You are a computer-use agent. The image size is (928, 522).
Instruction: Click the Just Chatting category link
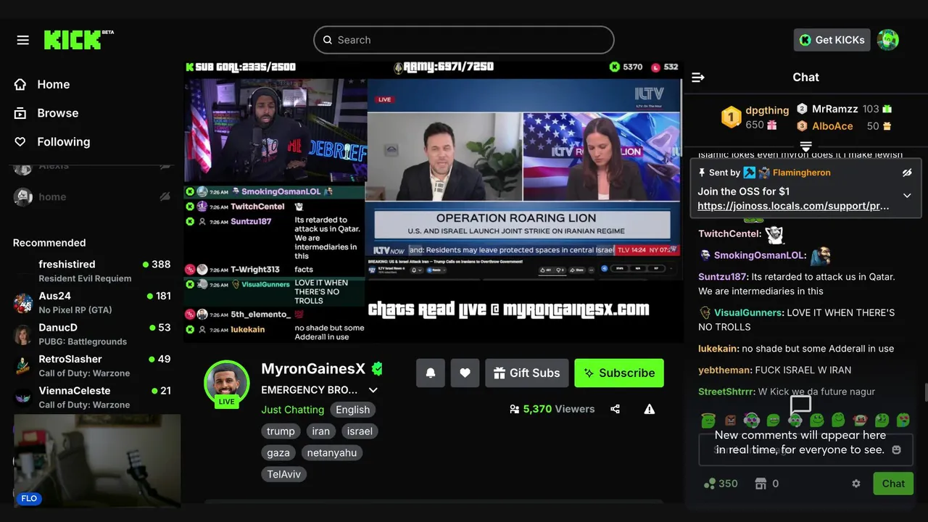point(293,410)
